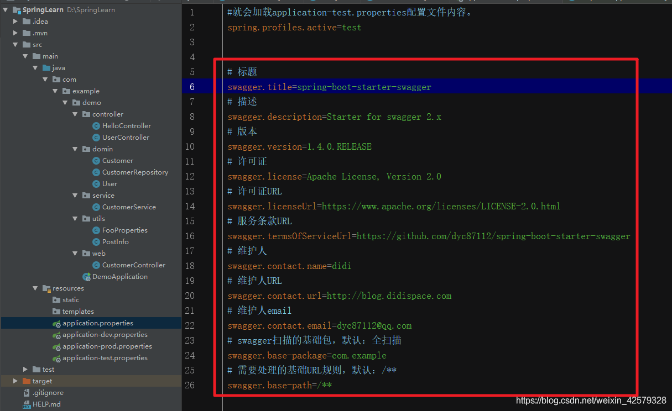Expand the target folder arrow
The image size is (672, 411).
[16, 381]
